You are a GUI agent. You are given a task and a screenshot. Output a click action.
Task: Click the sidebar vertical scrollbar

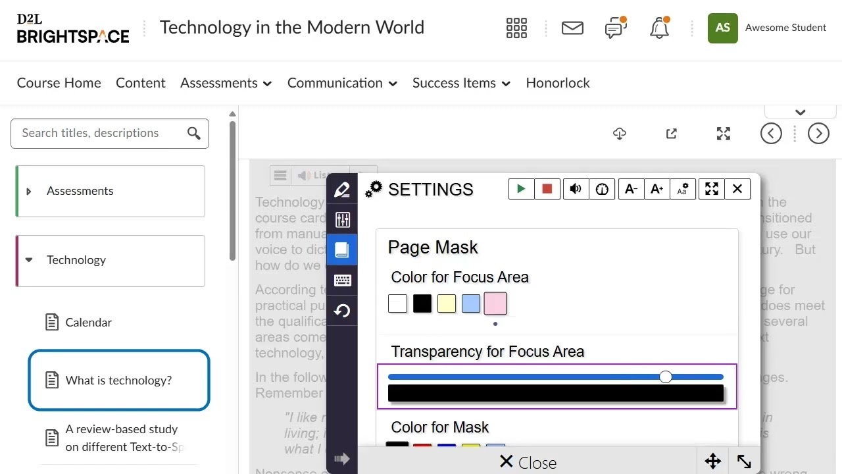pyautogui.click(x=232, y=191)
